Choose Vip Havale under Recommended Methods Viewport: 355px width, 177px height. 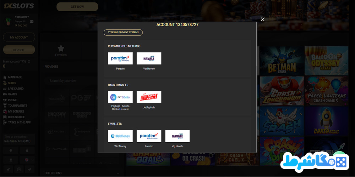click(149, 58)
